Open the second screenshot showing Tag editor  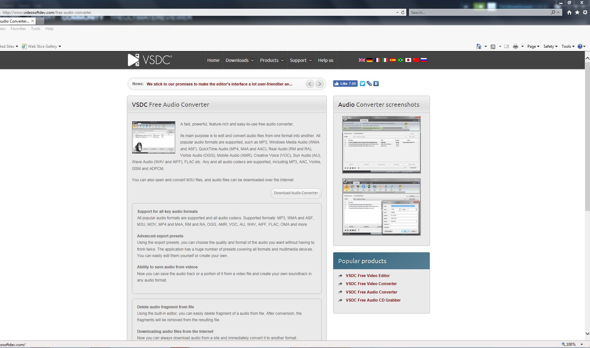point(381,207)
